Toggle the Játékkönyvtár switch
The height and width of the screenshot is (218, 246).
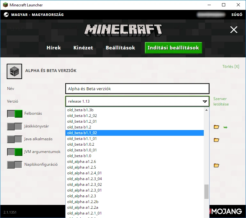tap(15, 127)
